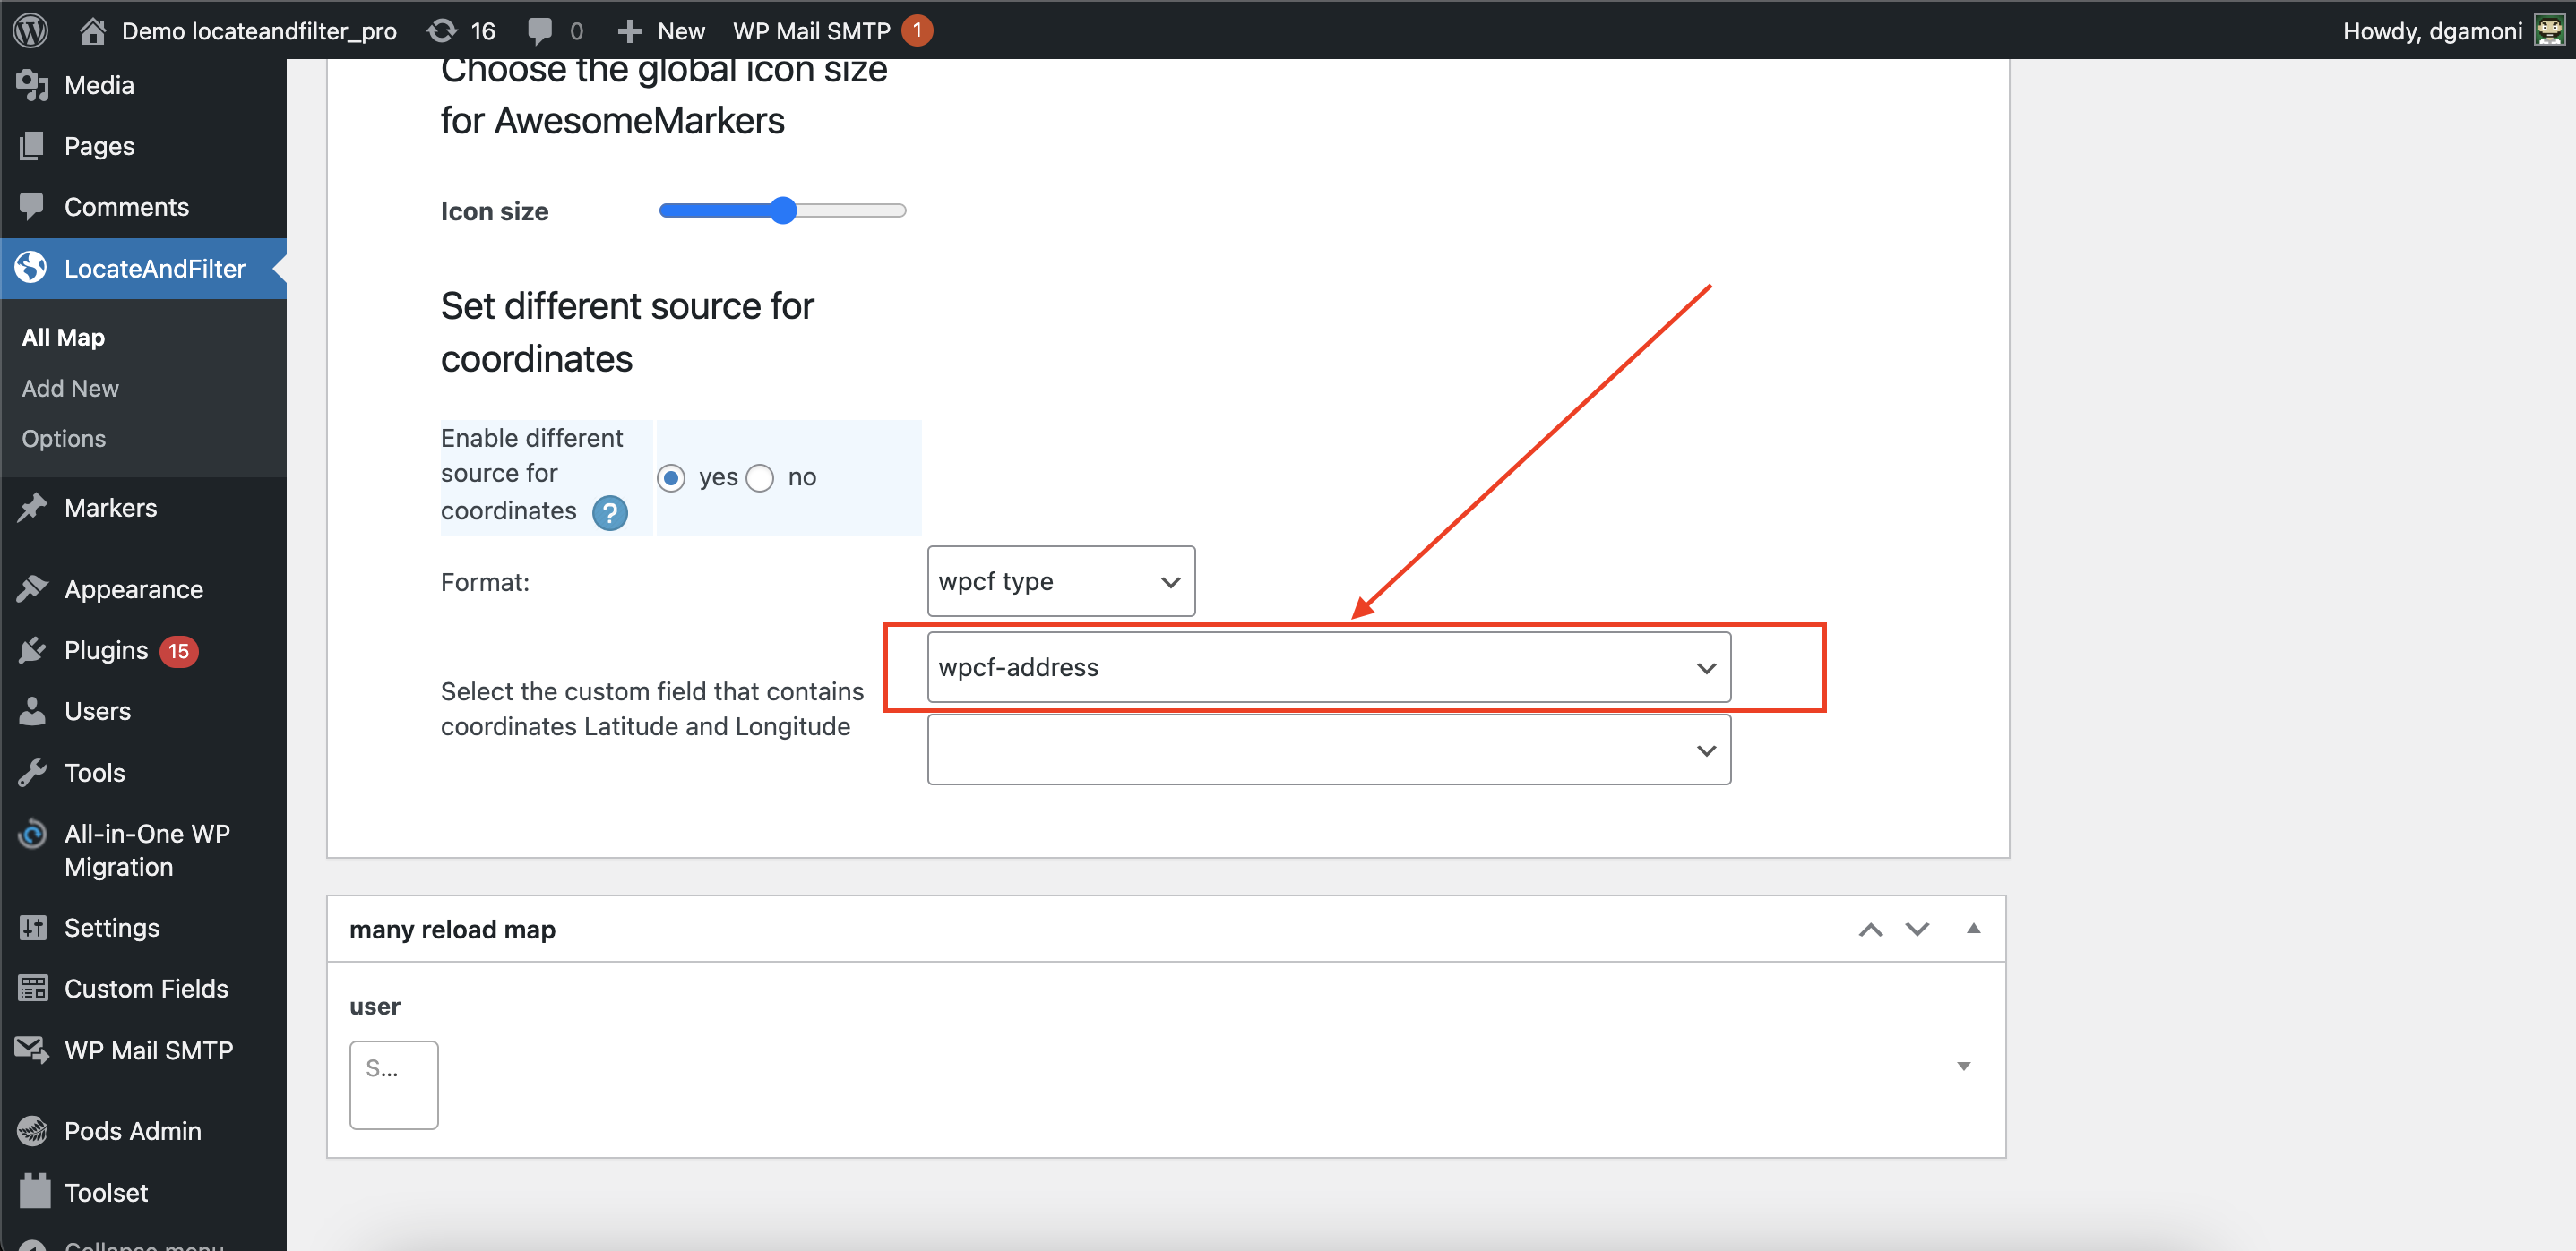2576x1251 pixels.
Task: Open Plugins from the sidebar
Action: [105, 650]
